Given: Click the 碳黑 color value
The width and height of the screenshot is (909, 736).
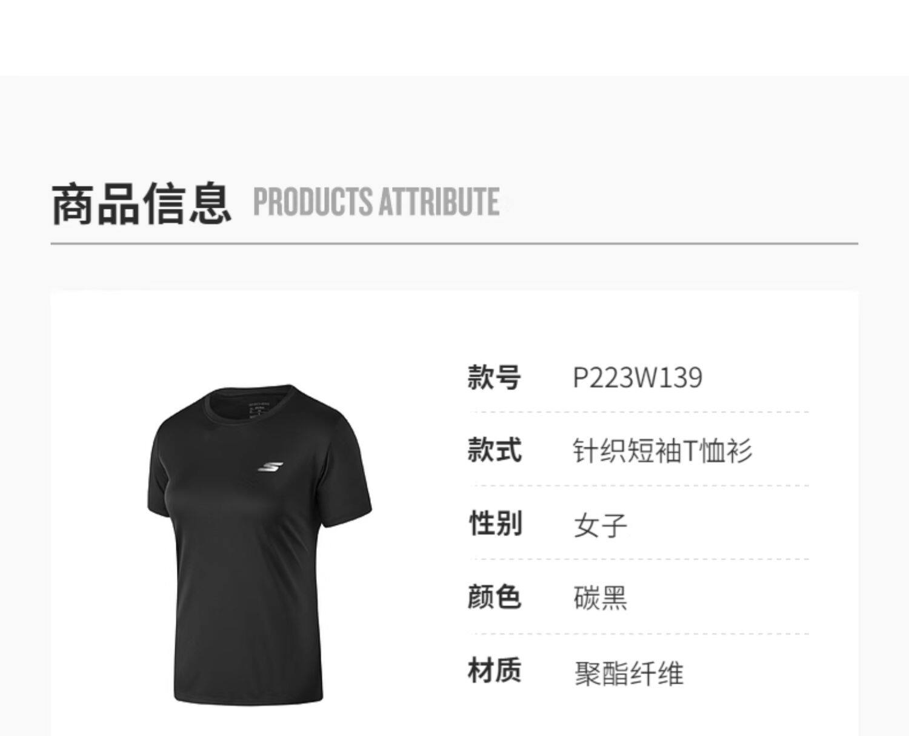Looking at the screenshot, I should click(x=600, y=598).
